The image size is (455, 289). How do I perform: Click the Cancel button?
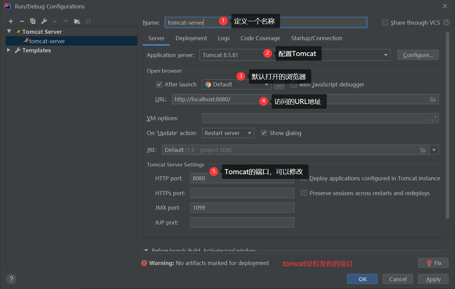[x=398, y=279]
